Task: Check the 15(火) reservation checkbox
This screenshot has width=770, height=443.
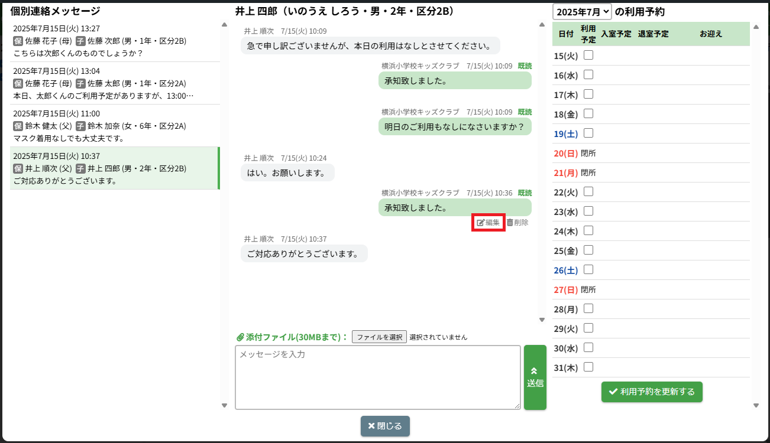Action: (x=588, y=56)
